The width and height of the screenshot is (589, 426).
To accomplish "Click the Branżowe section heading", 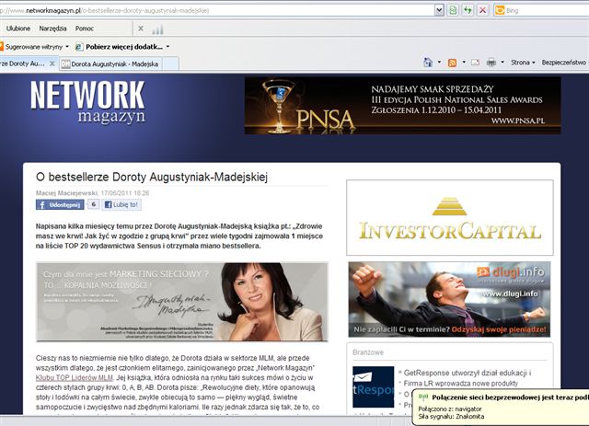I will tap(368, 352).
